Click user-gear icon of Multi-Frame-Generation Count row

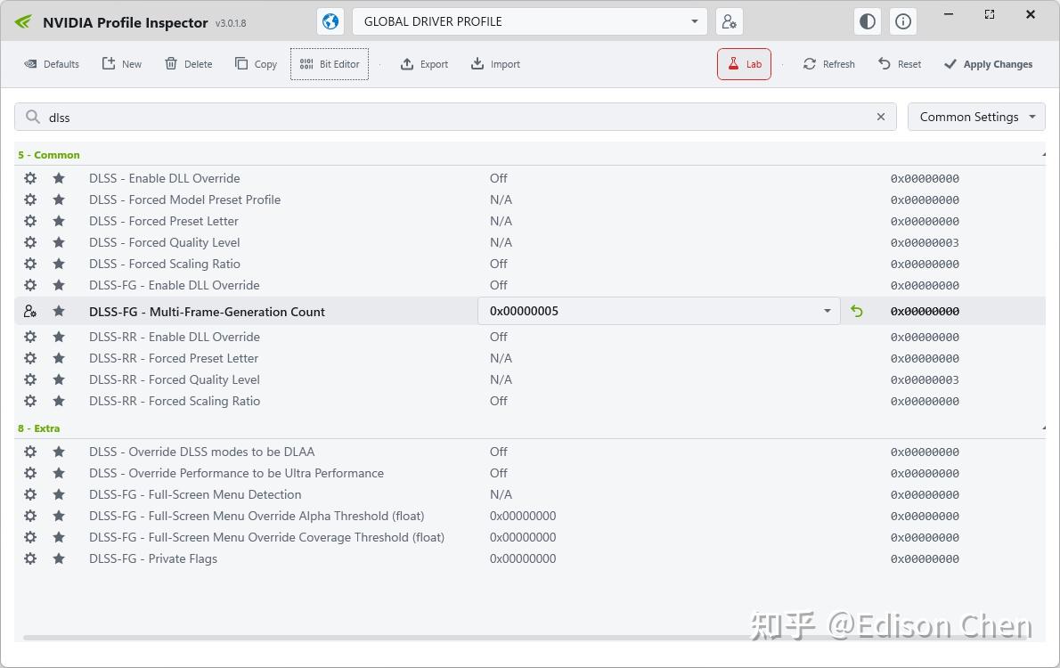pyautogui.click(x=30, y=311)
